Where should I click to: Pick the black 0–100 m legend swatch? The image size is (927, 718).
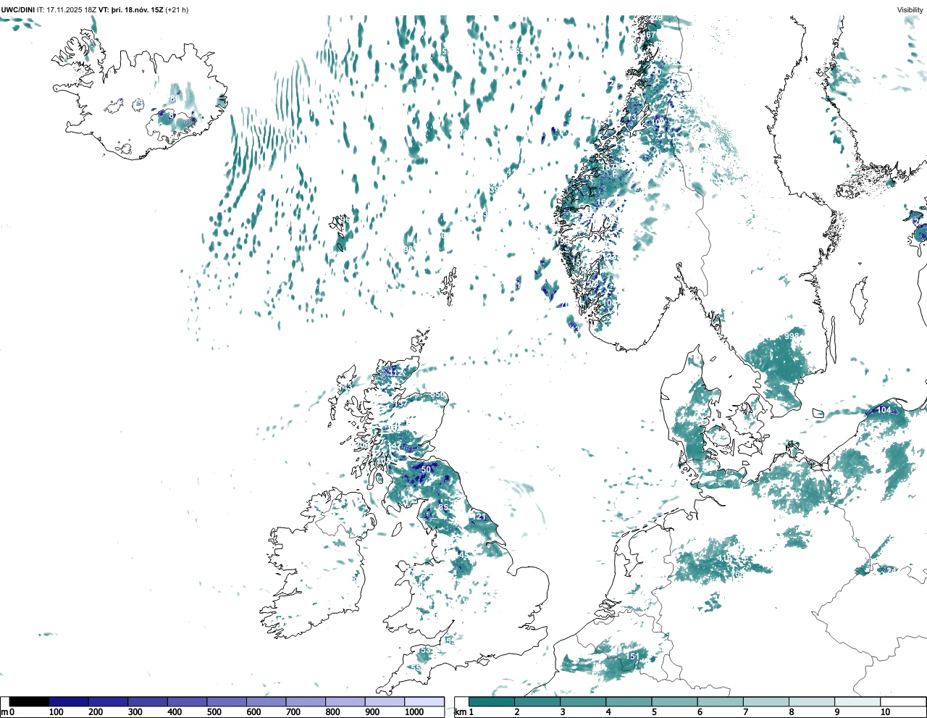pyautogui.click(x=29, y=701)
